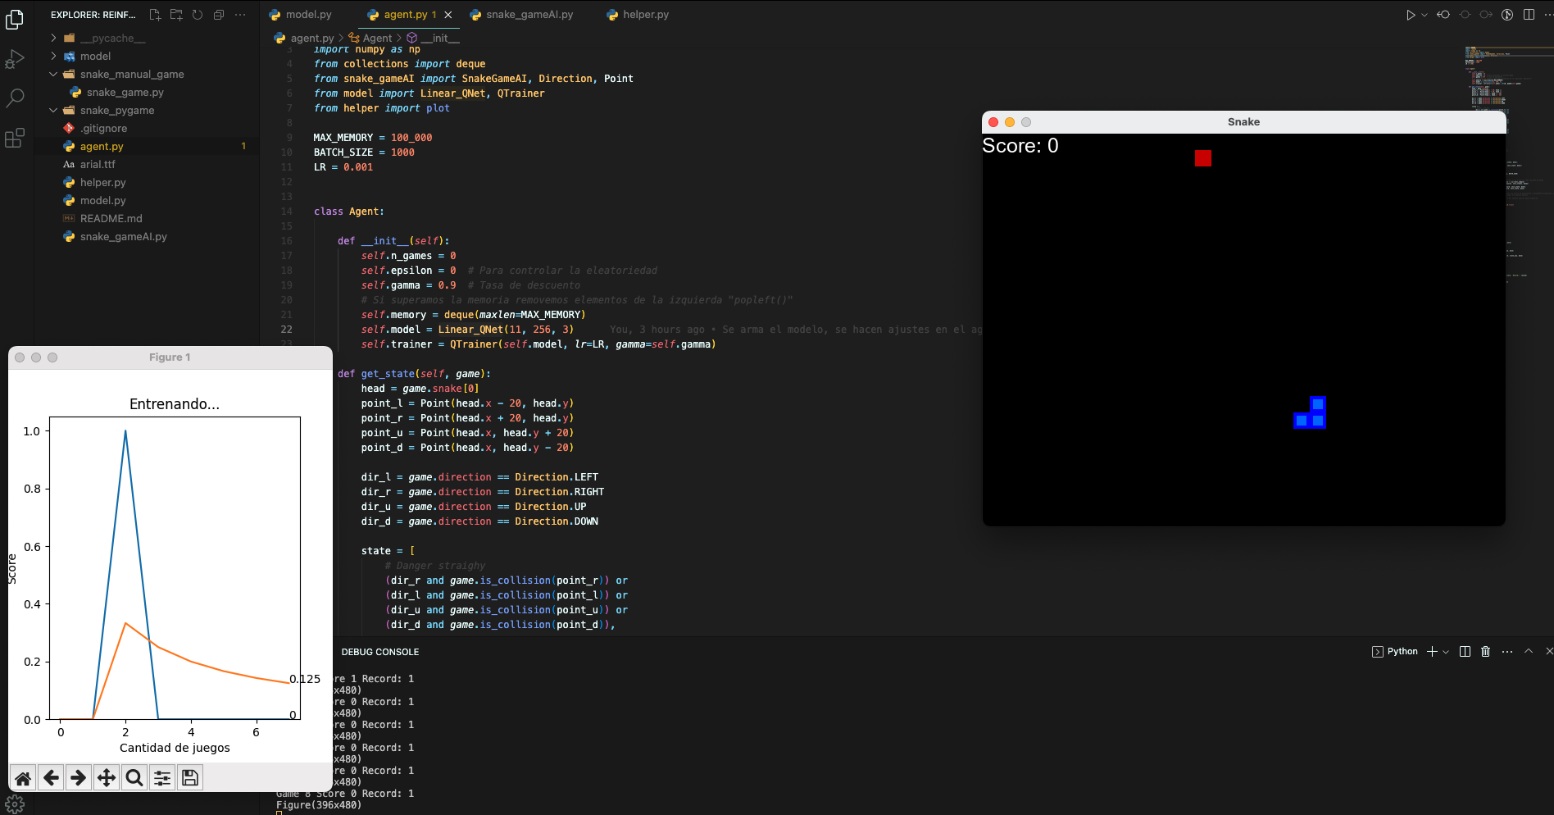Kill terminal with the trash icon
1554x815 pixels.
[1486, 652]
